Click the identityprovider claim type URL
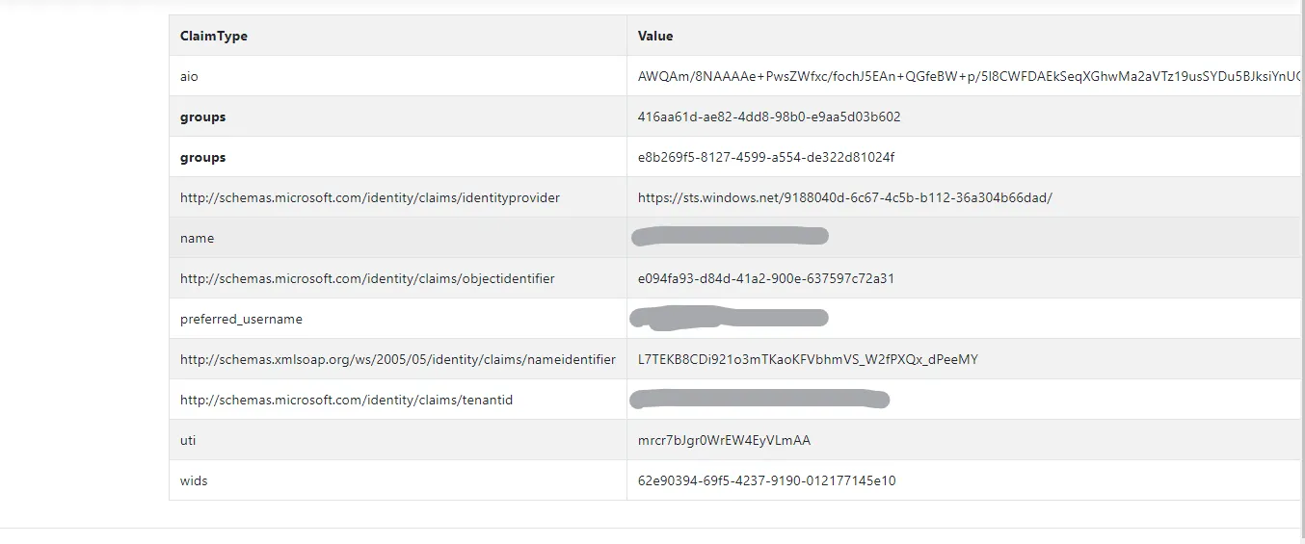The width and height of the screenshot is (1305, 544). pos(369,197)
